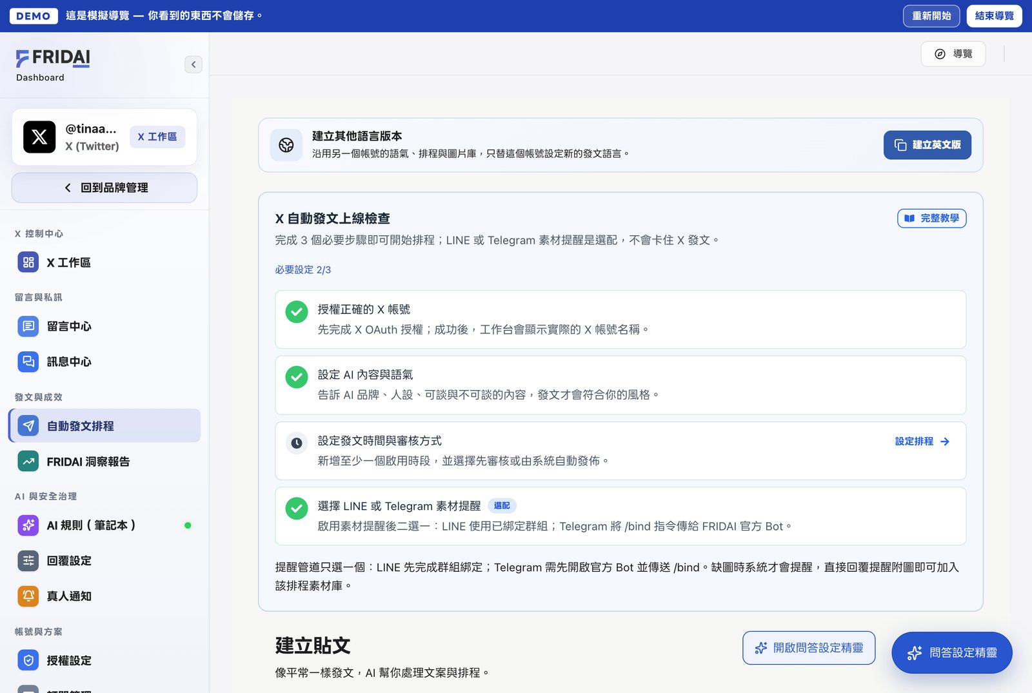Click the @tinaa... account name
The width and height of the screenshot is (1032, 693).
coord(91,129)
